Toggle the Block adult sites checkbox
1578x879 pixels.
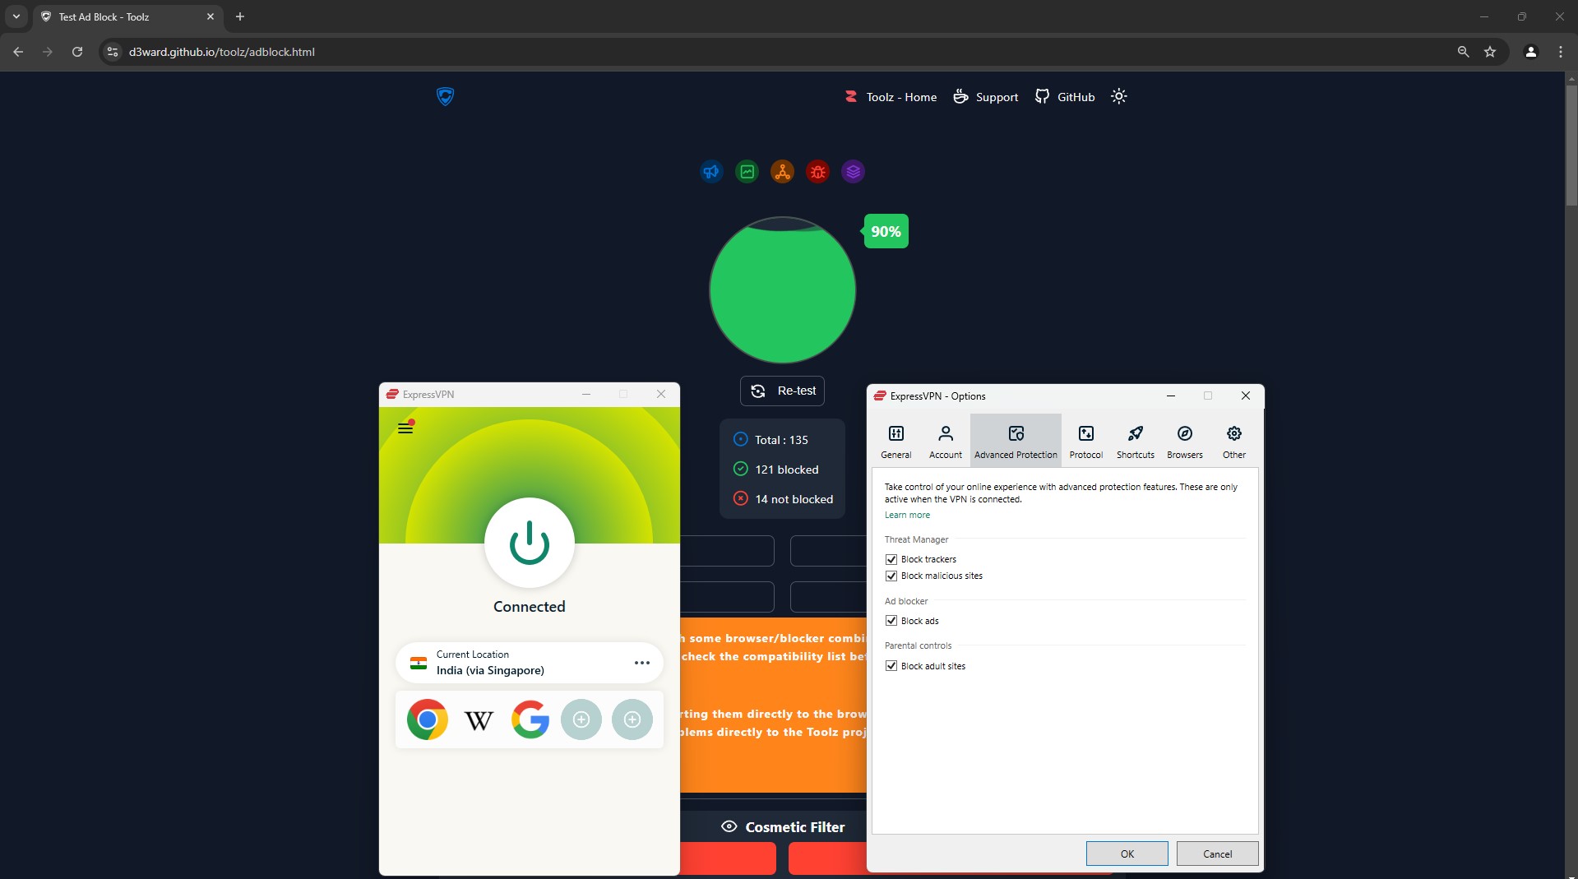pos(891,666)
